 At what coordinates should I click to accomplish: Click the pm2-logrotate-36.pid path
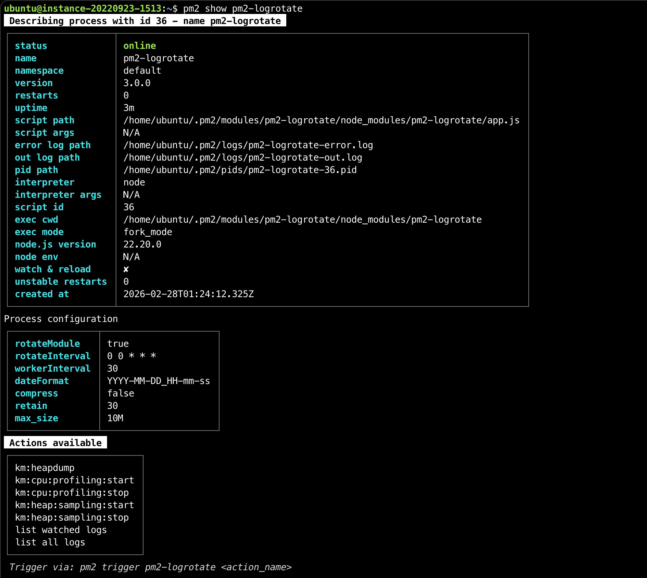click(240, 170)
